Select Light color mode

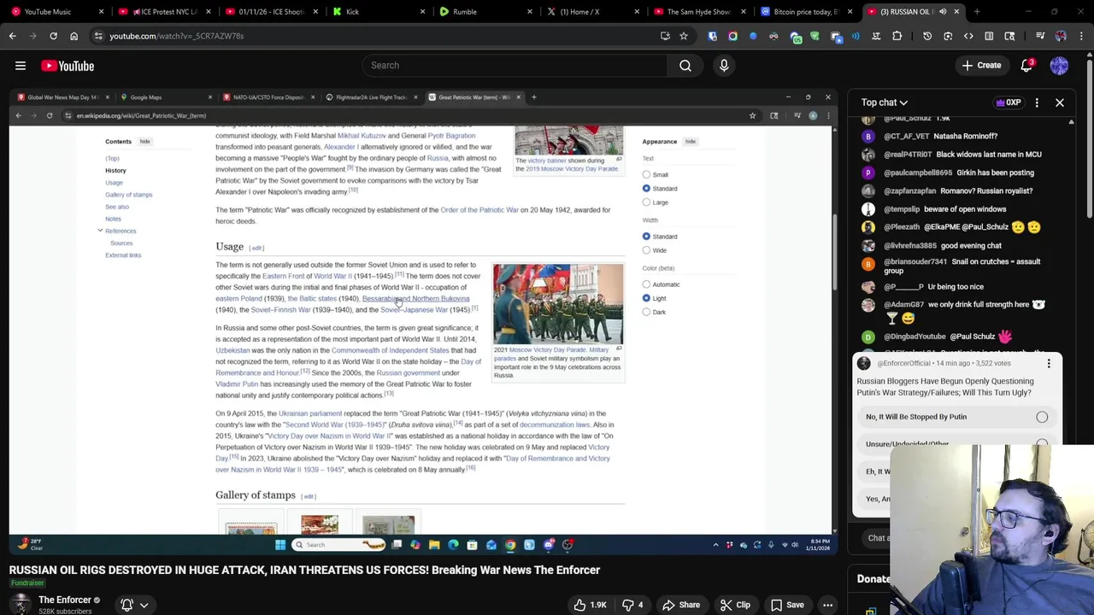(646, 298)
